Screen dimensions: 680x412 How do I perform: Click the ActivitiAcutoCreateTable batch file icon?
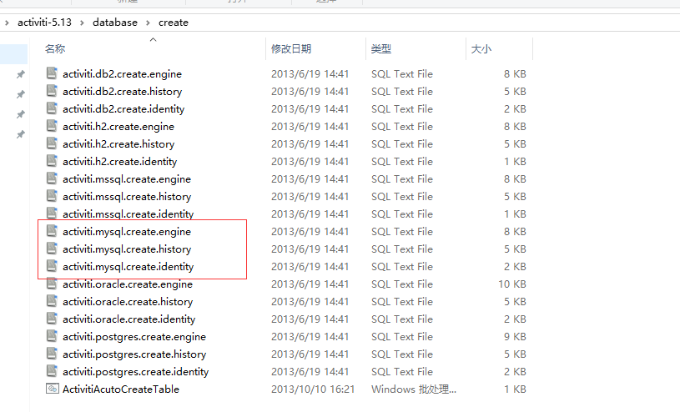52,389
